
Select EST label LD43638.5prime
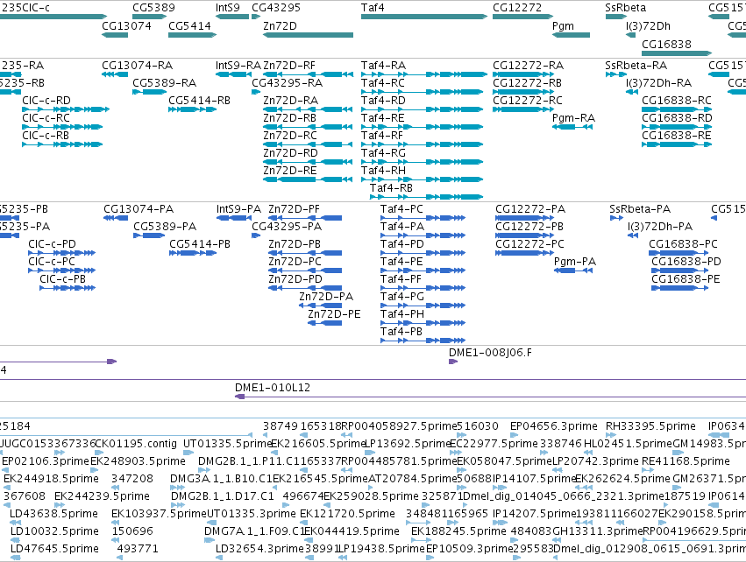pyautogui.click(x=53, y=514)
